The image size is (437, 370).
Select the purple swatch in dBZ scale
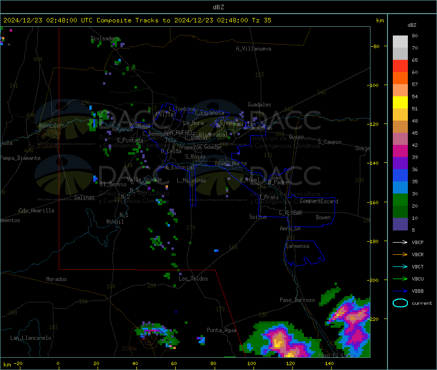[x=400, y=163]
